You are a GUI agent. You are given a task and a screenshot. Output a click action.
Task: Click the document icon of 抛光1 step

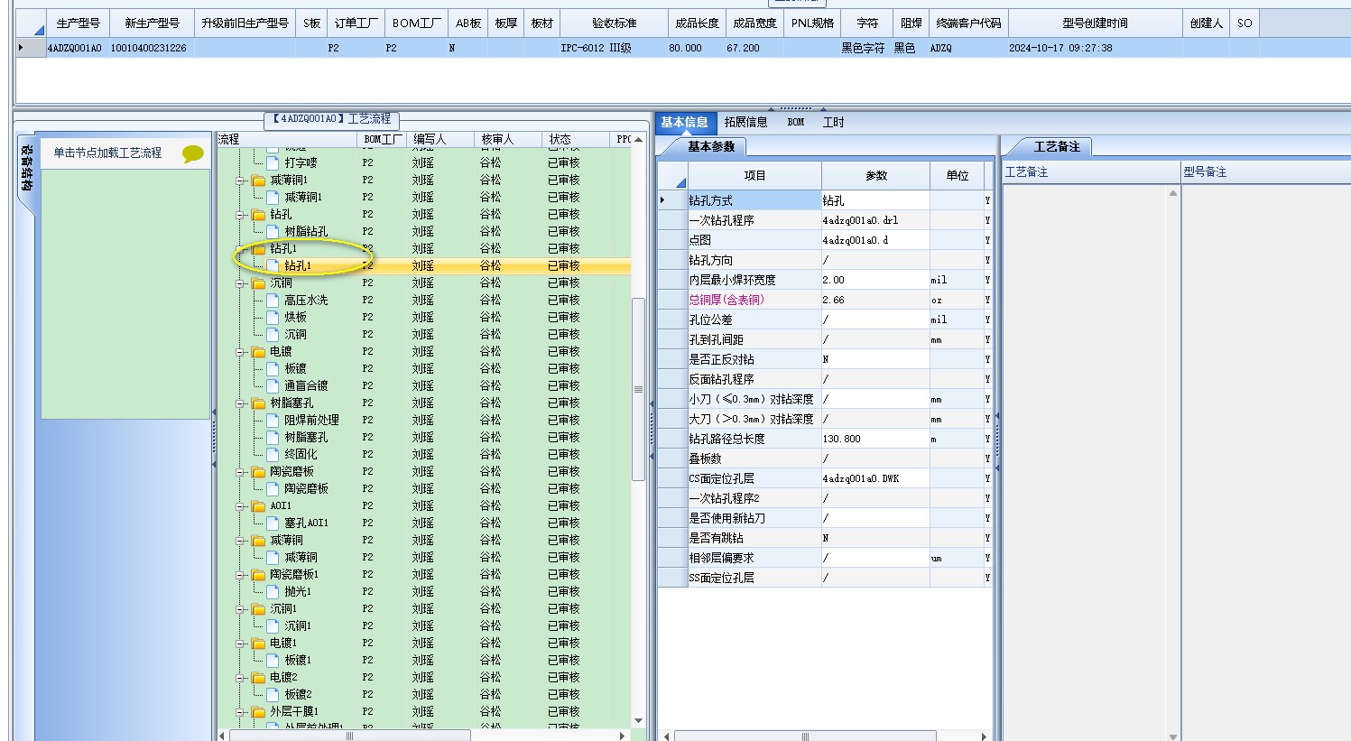tap(273, 592)
